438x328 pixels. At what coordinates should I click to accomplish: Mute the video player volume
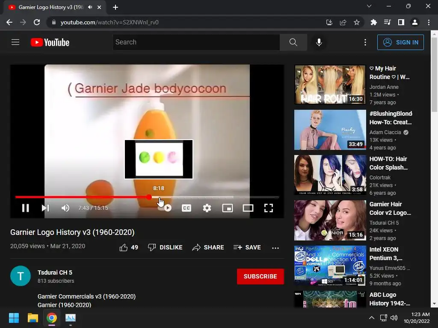pyautogui.click(x=65, y=208)
